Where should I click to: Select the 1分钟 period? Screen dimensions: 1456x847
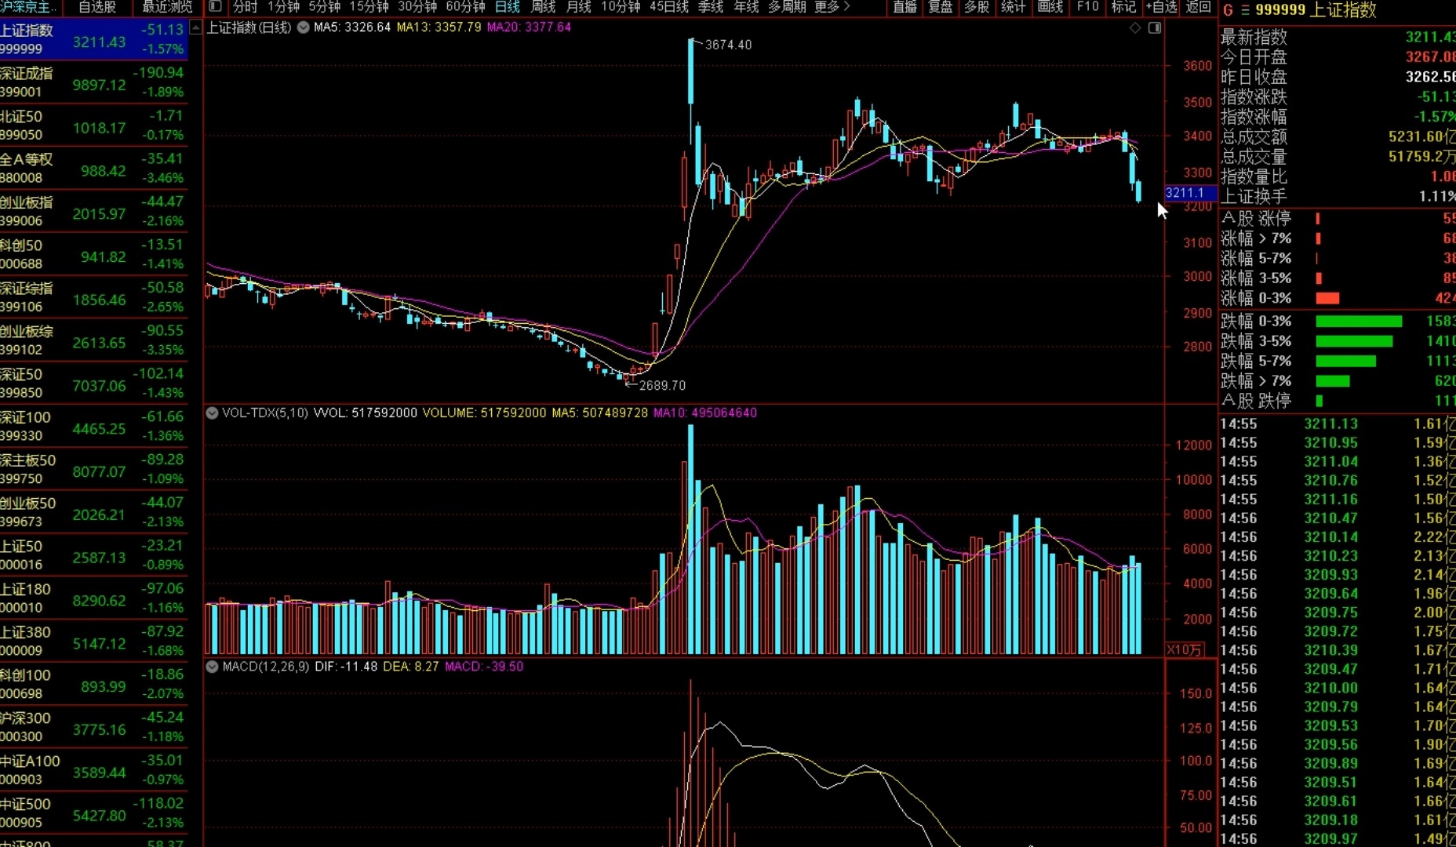pos(283,7)
